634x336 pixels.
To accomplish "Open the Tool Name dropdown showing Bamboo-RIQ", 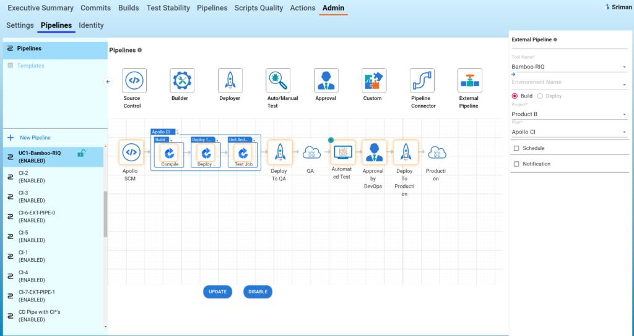I will click(570, 67).
